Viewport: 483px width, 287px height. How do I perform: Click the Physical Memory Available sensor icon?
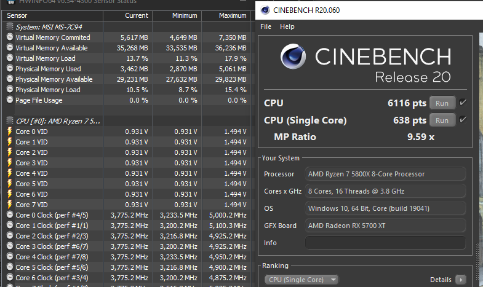[10, 79]
